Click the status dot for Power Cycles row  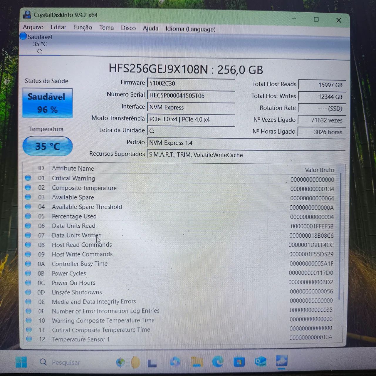(x=28, y=273)
